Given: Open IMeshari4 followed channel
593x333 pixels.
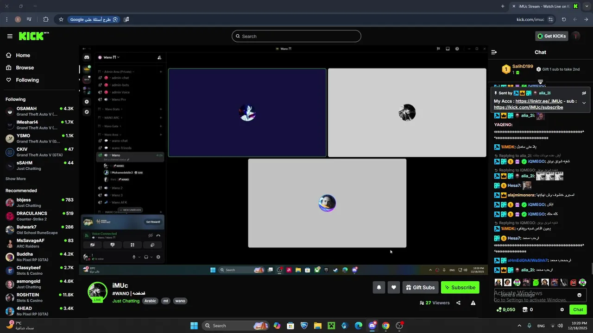Looking at the screenshot, I should pos(39,125).
